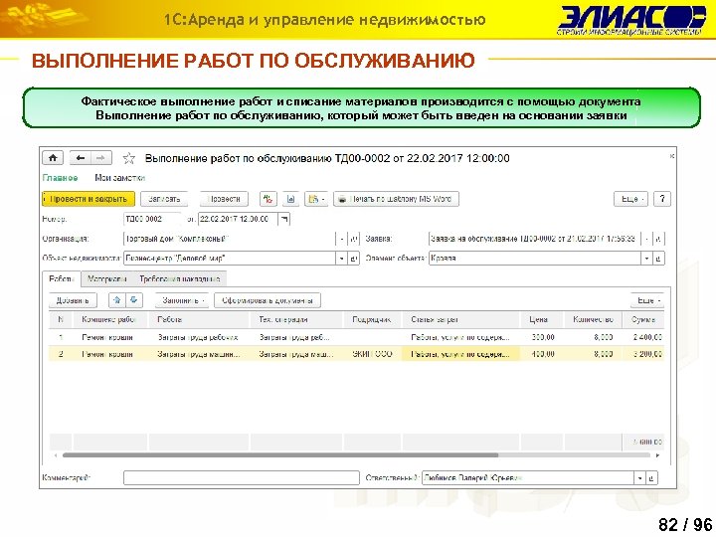Move row up arrow icon
Image resolution: width=716 pixels, height=537 pixels.
tap(117, 300)
